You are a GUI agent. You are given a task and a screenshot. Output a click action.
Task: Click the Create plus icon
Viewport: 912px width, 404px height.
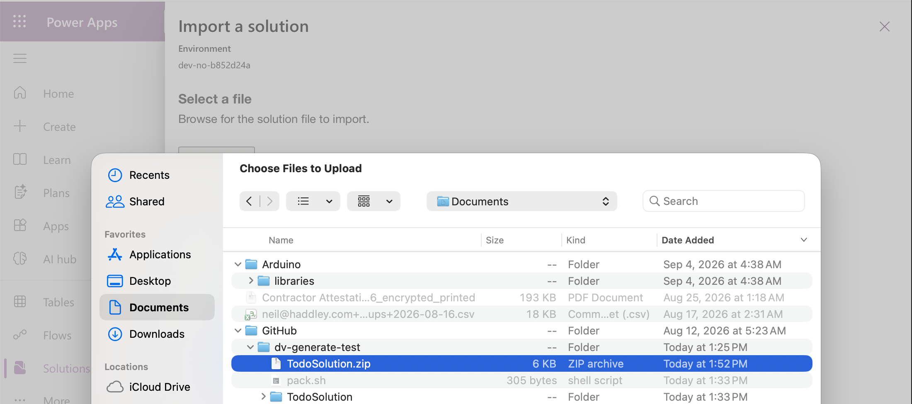tap(20, 126)
